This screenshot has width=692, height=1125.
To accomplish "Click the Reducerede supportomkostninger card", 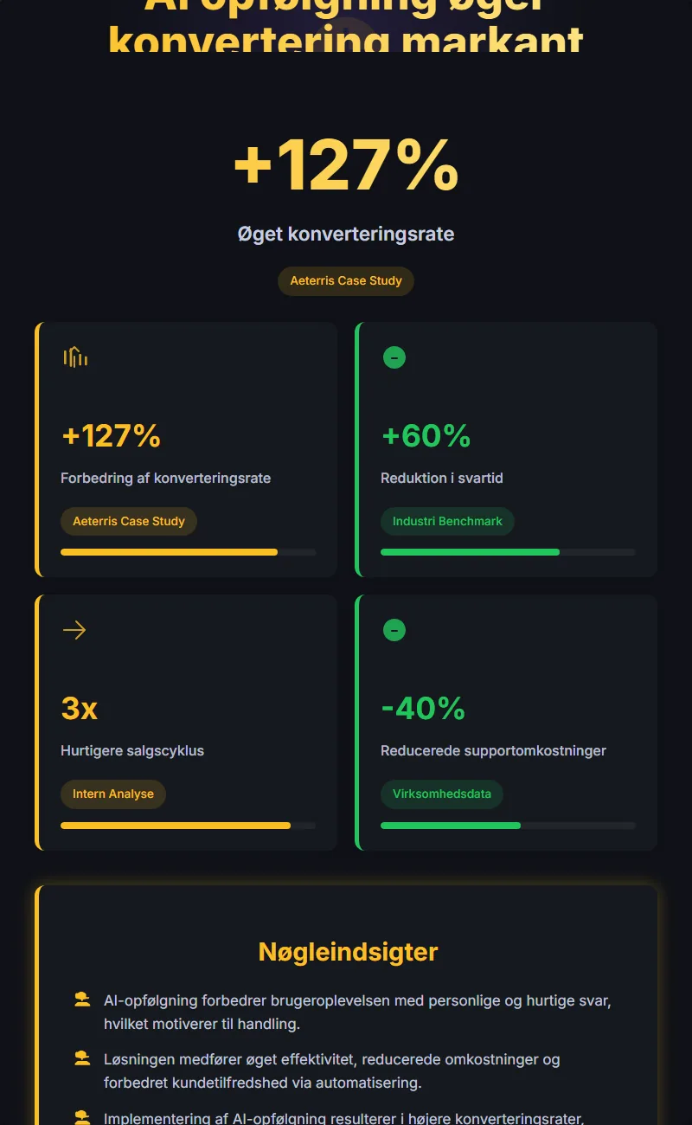I will [505, 723].
